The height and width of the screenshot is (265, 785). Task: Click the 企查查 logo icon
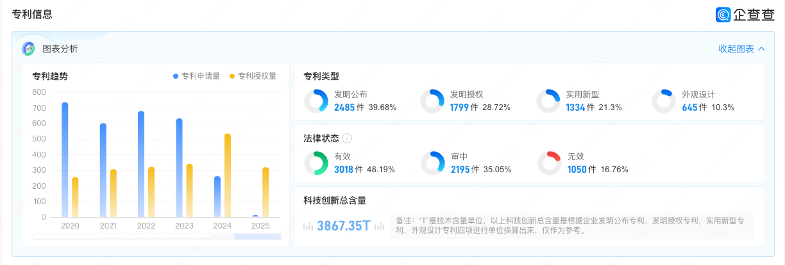723,15
